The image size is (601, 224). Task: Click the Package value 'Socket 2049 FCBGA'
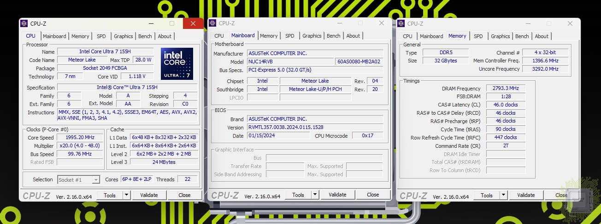point(106,68)
